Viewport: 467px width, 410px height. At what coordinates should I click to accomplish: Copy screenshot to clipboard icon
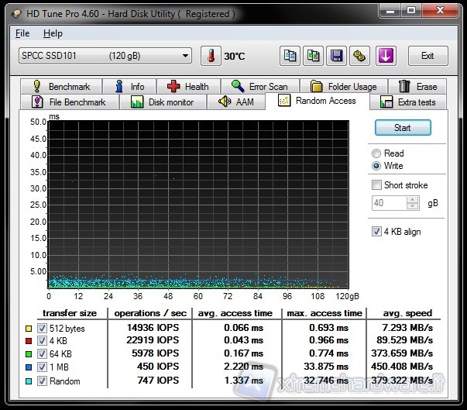313,56
